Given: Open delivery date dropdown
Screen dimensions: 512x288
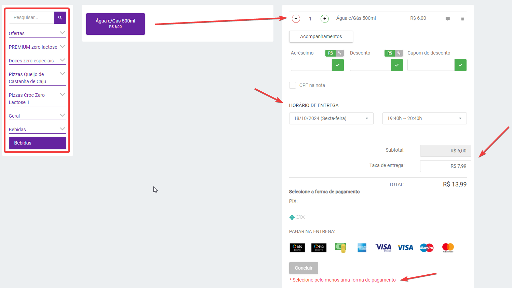Looking at the screenshot, I should tap(331, 118).
